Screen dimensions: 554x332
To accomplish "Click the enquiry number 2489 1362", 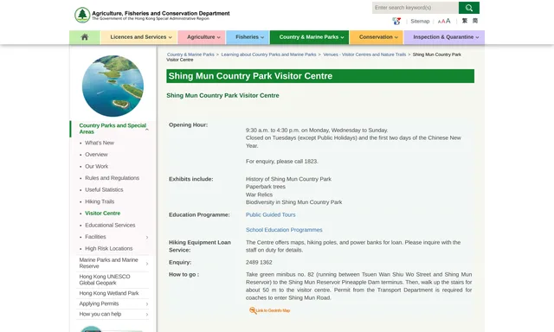I will tap(259, 263).
